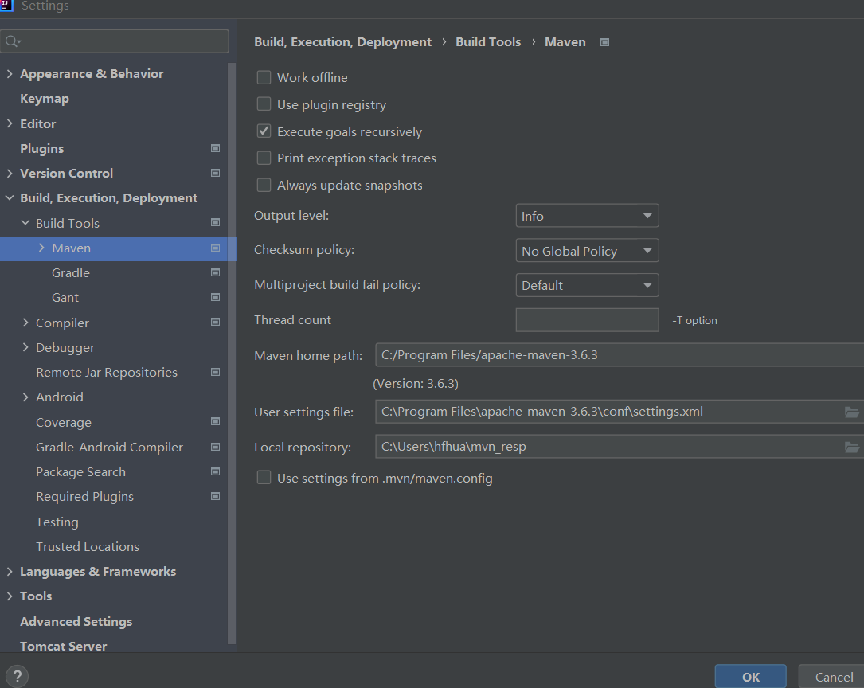Enable the Work offline checkbox
This screenshot has width=864, height=688.
[x=264, y=77]
